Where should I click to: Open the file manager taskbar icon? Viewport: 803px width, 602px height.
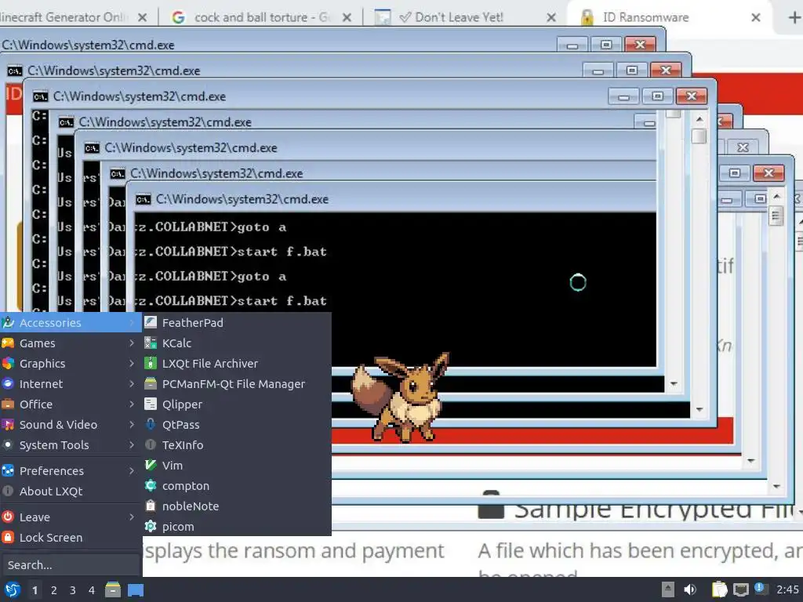pyautogui.click(x=113, y=589)
